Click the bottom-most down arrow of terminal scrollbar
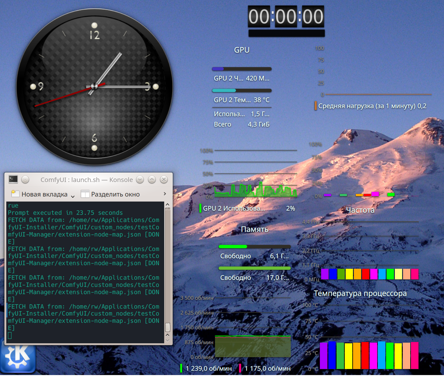This screenshot has width=444, height=376. pyautogui.click(x=168, y=340)
